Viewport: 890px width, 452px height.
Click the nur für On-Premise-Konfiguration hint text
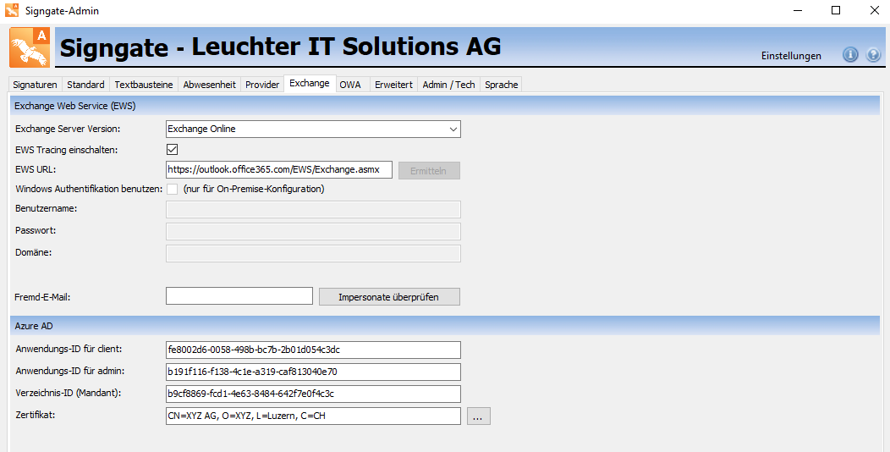pyautogui.click(x=254, y=189)
